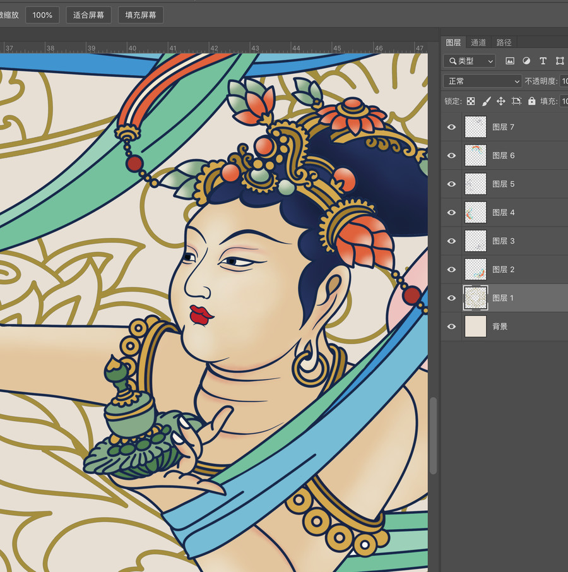Click the 填充 fill label

pyautogui.click(x=548, y=101)
